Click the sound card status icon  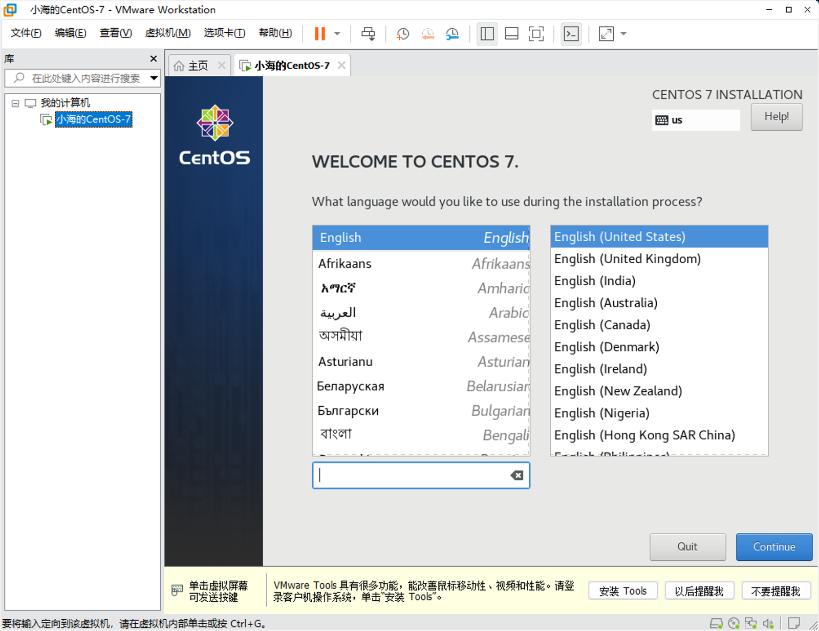(768, 623)
